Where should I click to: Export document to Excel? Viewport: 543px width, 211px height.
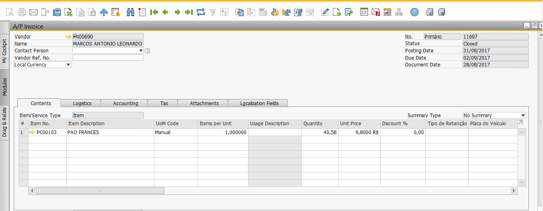69,12
